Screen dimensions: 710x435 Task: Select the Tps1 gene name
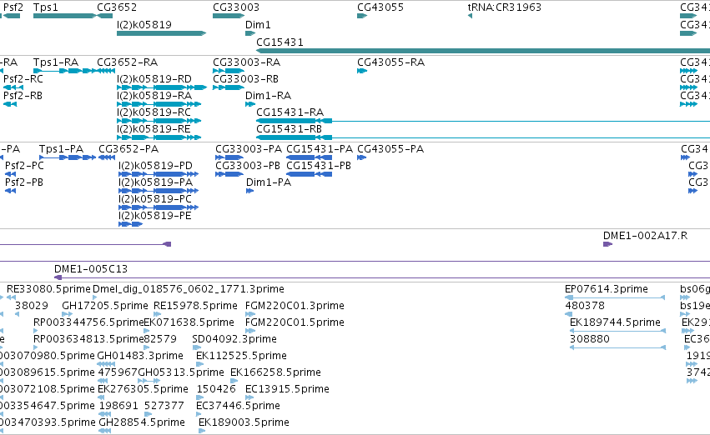[x=45, y=7]
